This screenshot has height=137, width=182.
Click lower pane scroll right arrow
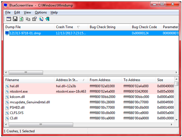171,125
